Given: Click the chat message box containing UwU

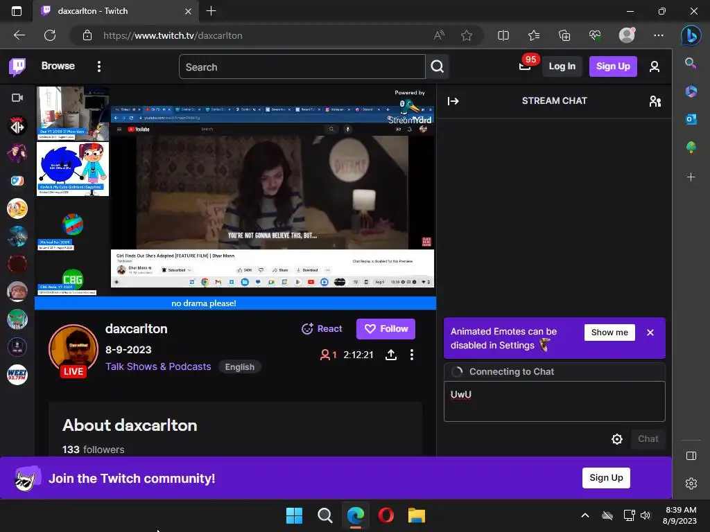Looking at the screenshot, I should (x=554, y=401).
